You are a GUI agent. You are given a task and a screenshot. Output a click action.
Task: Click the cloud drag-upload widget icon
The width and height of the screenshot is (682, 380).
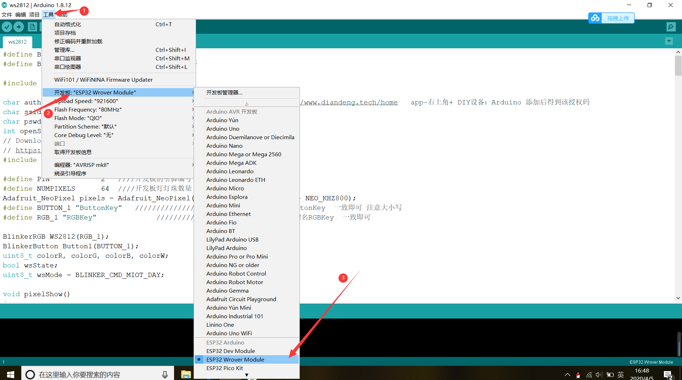(596, 18)
